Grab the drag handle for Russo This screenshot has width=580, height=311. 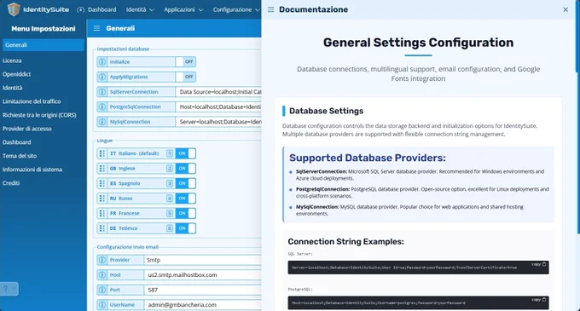[102, 199]
